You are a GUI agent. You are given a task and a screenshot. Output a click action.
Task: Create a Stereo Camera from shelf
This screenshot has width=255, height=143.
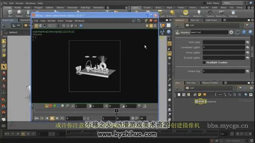click(x=221, y=13)
